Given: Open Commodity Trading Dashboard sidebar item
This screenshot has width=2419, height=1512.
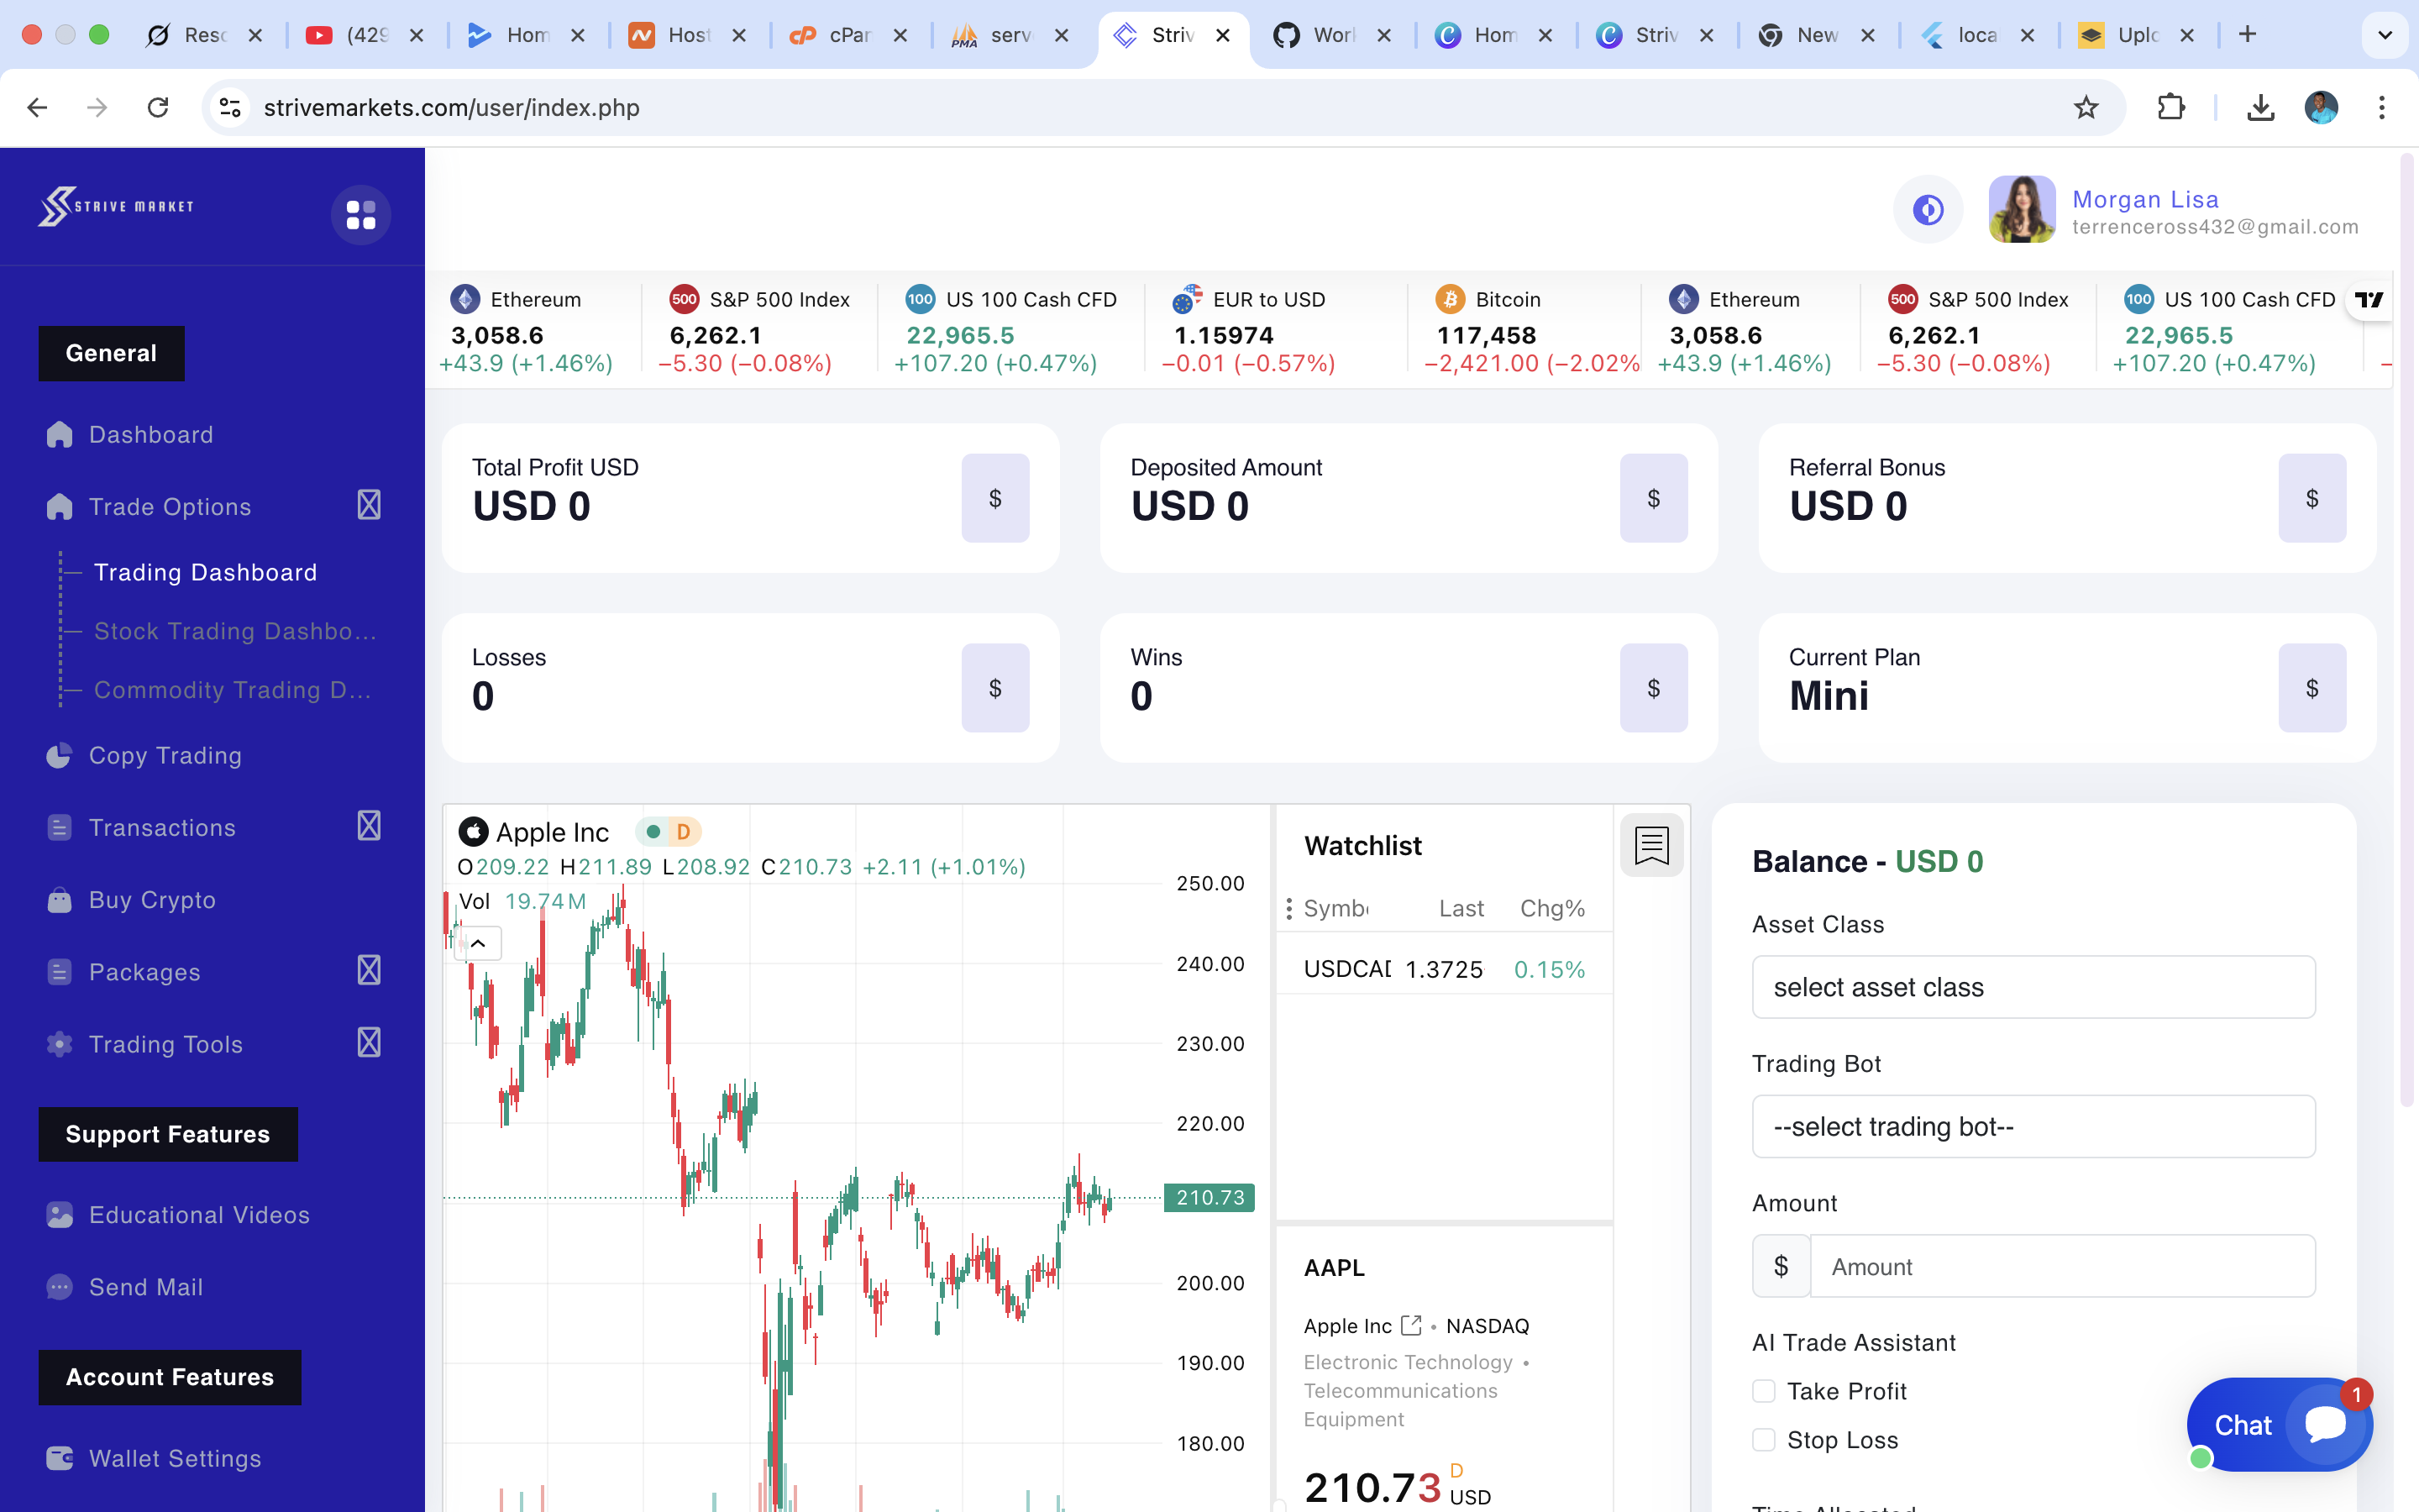Looking at the screenshot, I should pos(233,690).
